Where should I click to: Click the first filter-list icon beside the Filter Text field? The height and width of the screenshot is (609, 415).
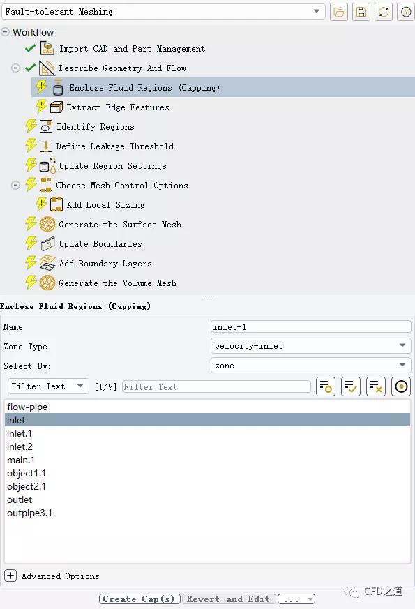coord(325,386)
